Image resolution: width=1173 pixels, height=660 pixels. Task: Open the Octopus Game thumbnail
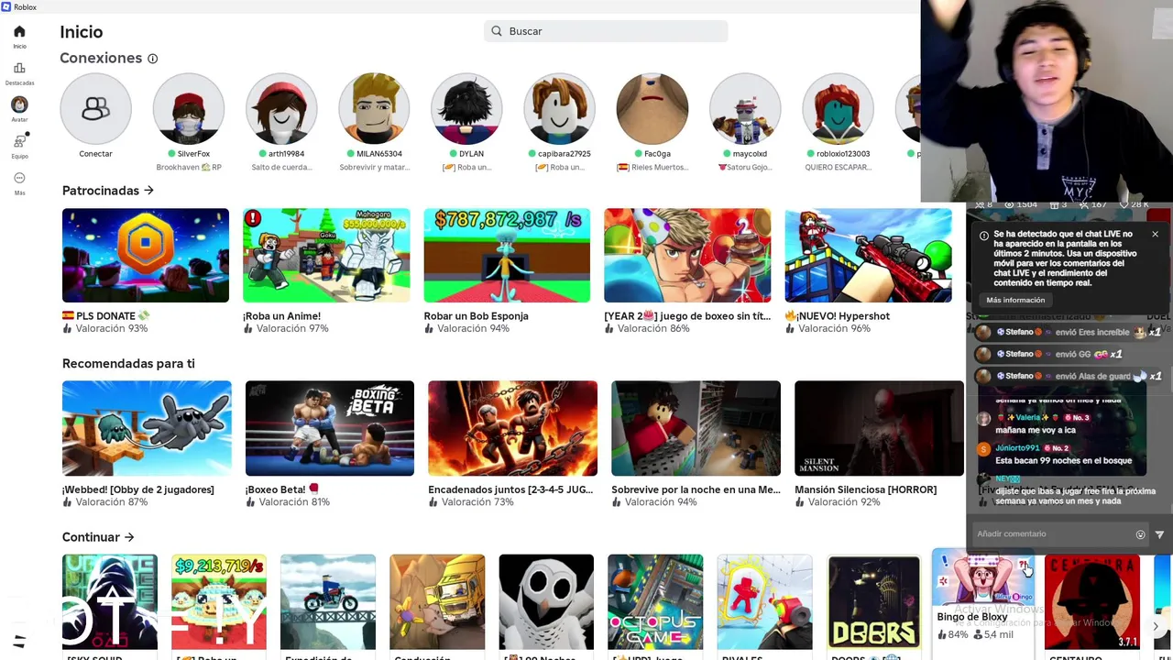(x=655, y=602)
